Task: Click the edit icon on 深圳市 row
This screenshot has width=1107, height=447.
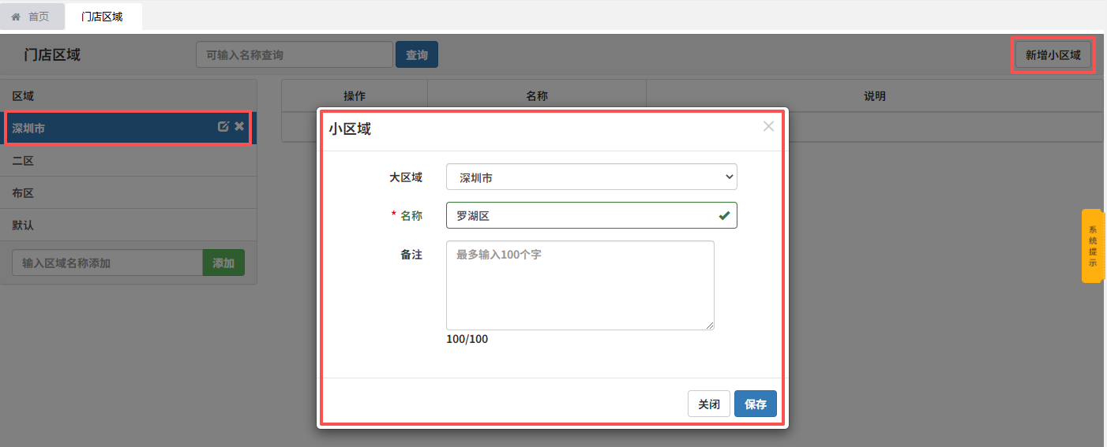Action: (223, 126)
